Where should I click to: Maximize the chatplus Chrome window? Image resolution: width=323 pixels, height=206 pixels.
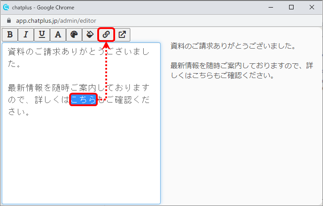[x=291, y=8]
